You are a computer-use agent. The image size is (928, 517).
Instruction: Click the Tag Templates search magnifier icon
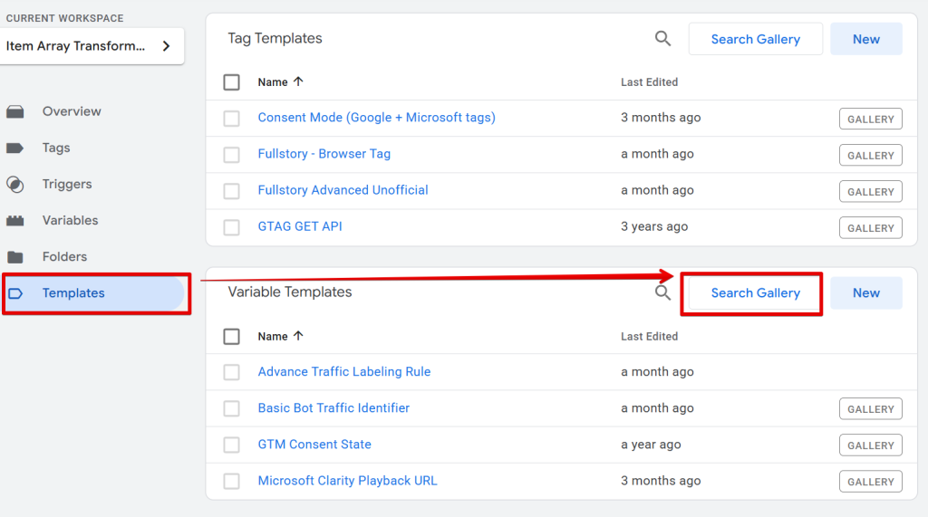[x=662, y=39]
